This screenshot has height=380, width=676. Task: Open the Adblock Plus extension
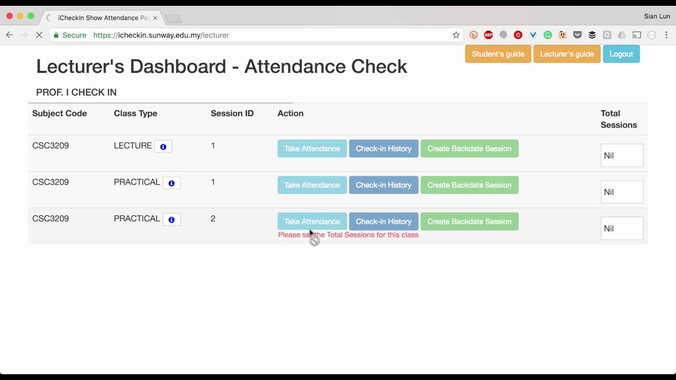pyautogui.click(x=489, y=35)
